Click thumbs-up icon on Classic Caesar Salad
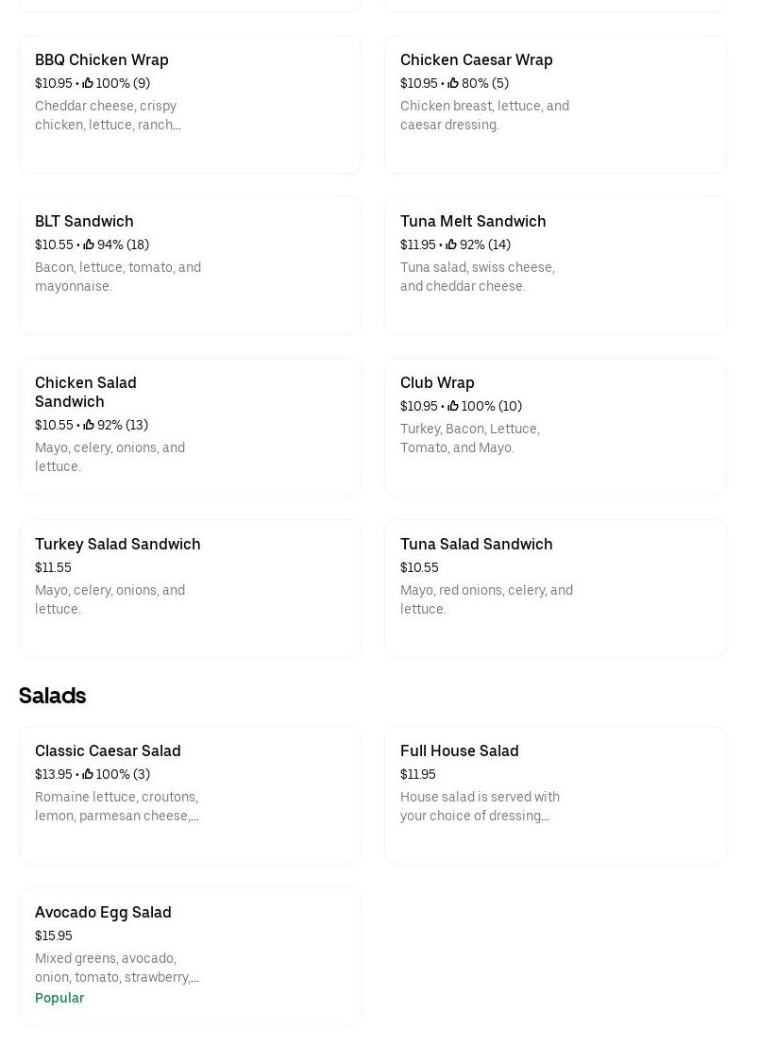This screenshot has width=759, height=1045. pyautogui.click(x=88, y=774)
